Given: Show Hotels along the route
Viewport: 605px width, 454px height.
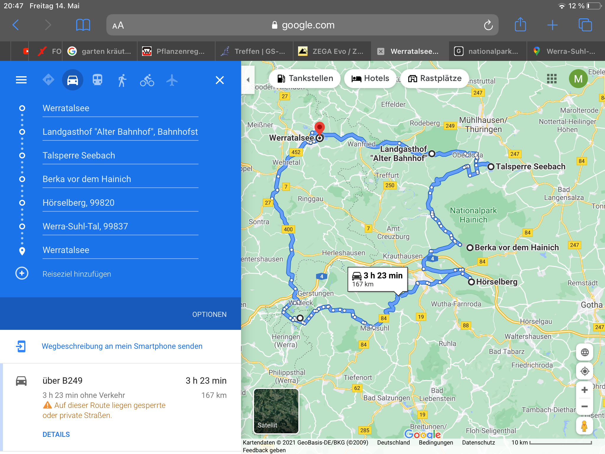Looking at the screenshot, I should coord(370,78).
